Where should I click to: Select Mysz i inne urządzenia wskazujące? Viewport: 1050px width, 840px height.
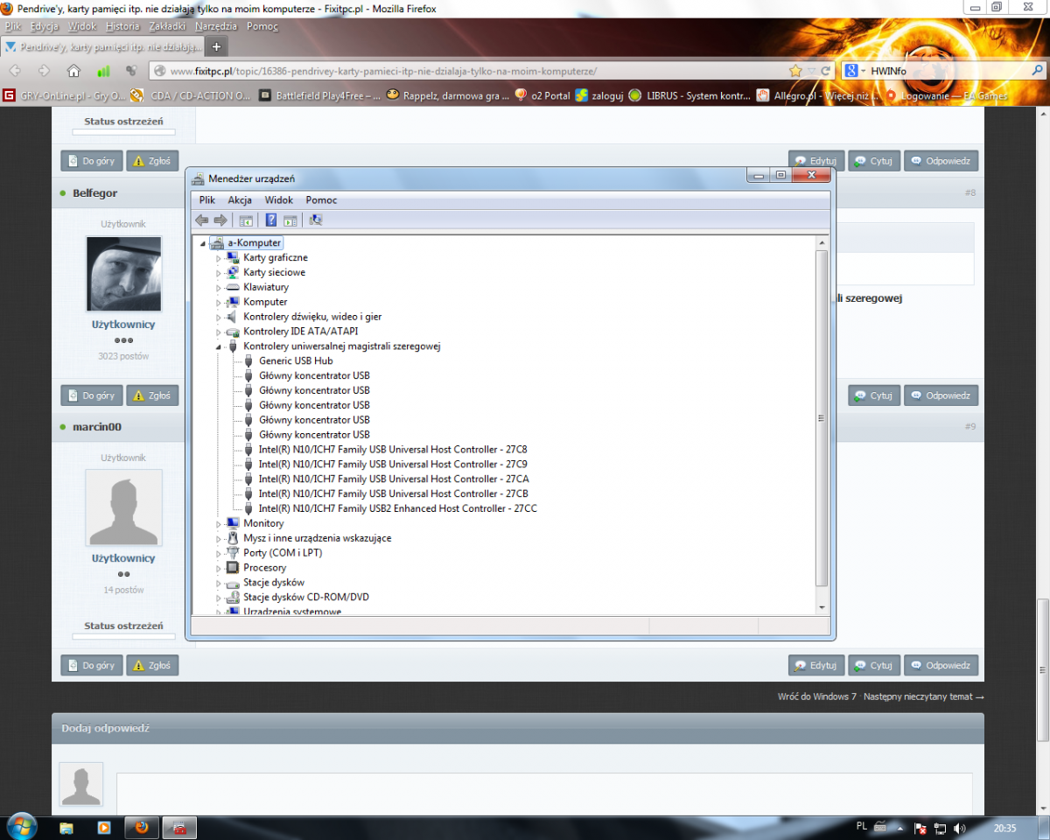point(317,539)
